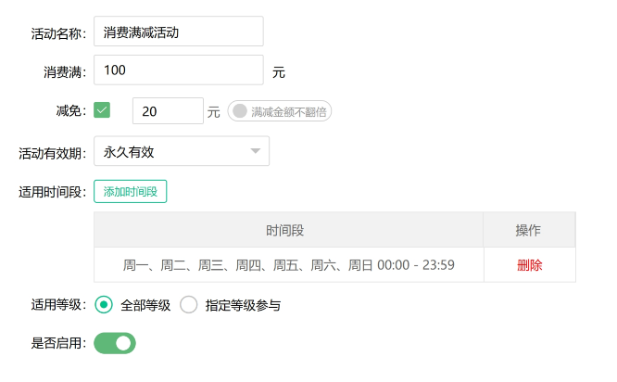Click the 活动有效期 dropdown arrow icon
Image resolution: width=617 pixels, height=382 pixels.
click(255, 151)
